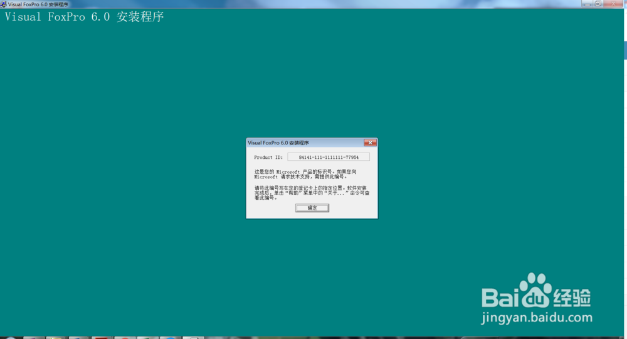Close the Product ID dialog with X

370,143
